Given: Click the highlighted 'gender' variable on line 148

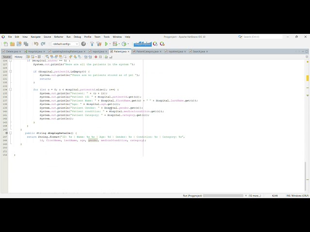Looking at the screenshot, I should tap(93, 140).
